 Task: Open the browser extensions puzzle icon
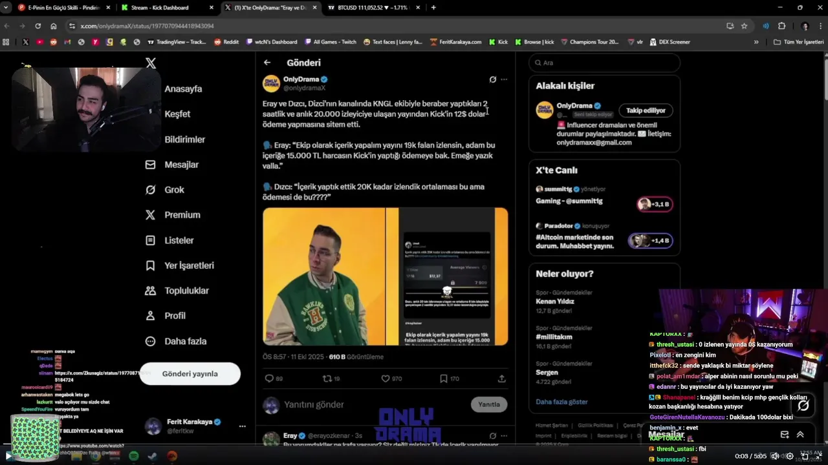(x=781, y=26)
